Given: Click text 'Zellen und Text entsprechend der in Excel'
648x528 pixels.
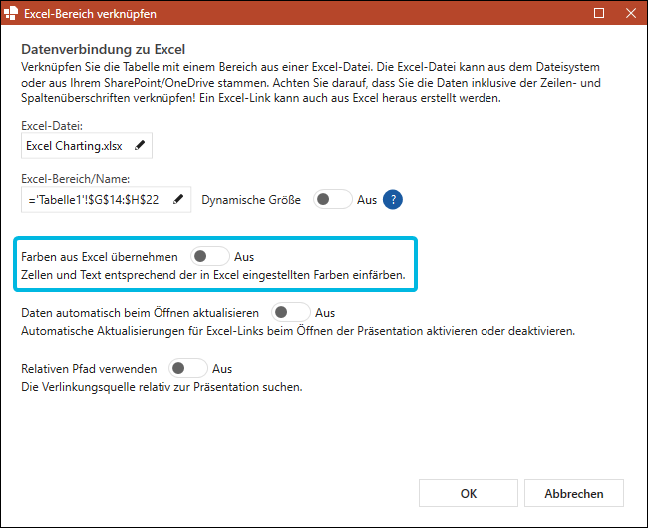Looking at the screenshot, I should pyautogui.click(x=131, y=275).
